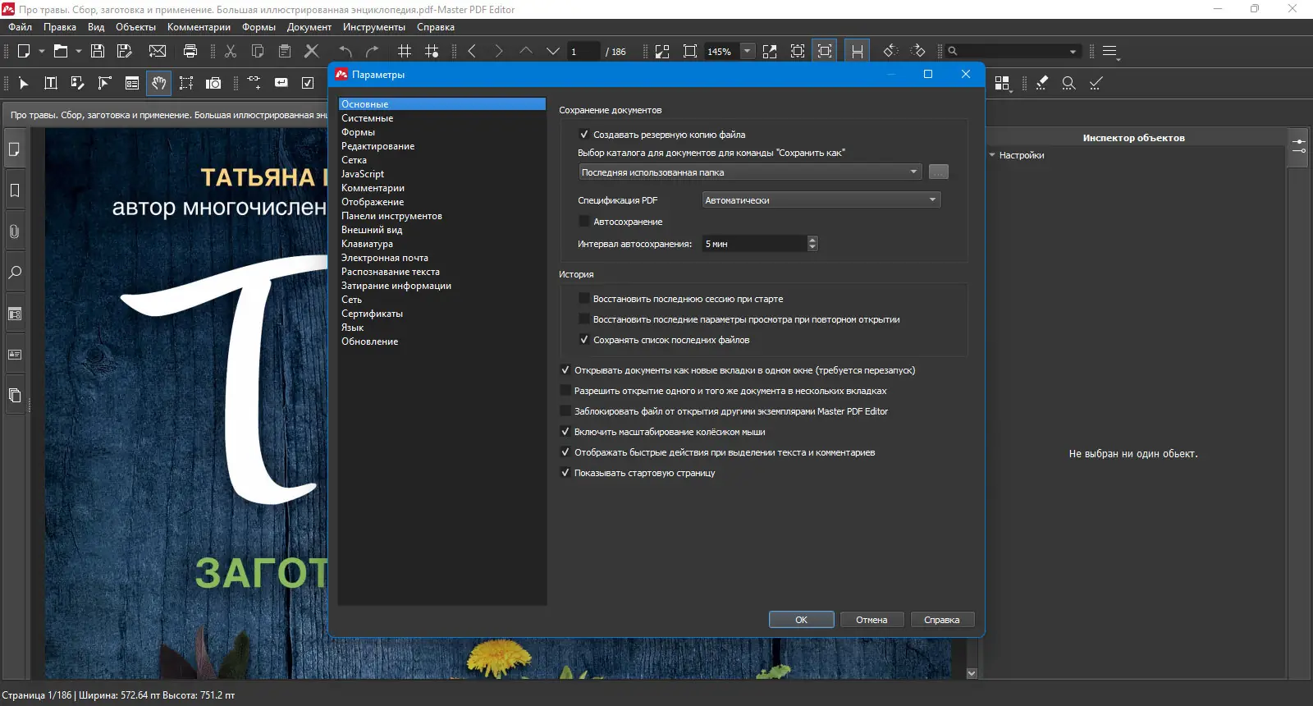Open the Bookmarks side panel icon

[15, 190]
